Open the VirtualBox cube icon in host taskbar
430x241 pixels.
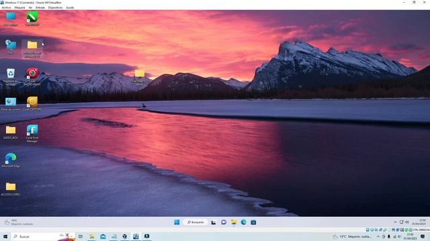125,236
